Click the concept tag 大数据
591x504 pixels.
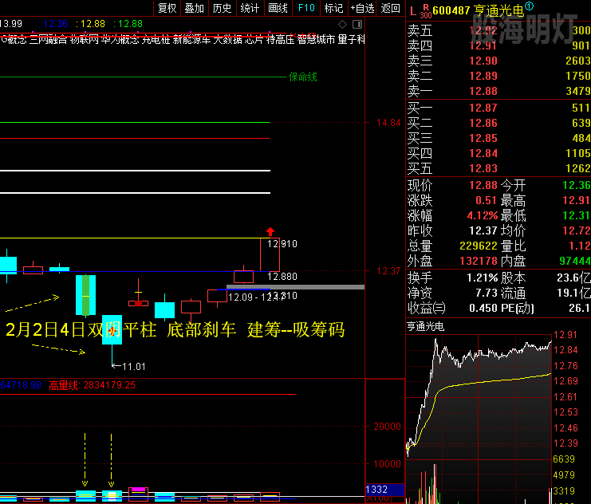click(227, 39)
